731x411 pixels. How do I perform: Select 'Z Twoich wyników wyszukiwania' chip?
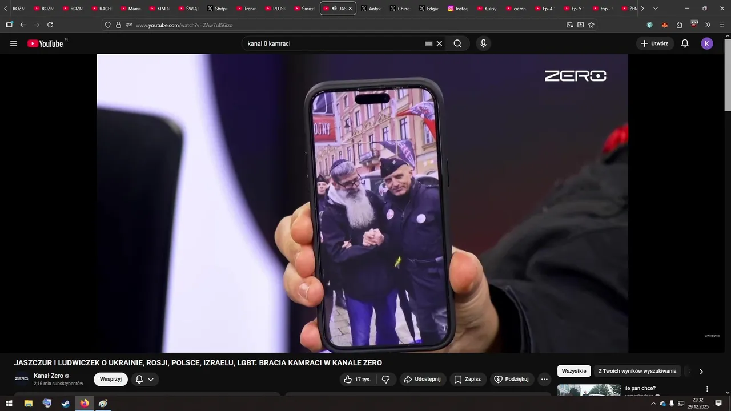637,371
